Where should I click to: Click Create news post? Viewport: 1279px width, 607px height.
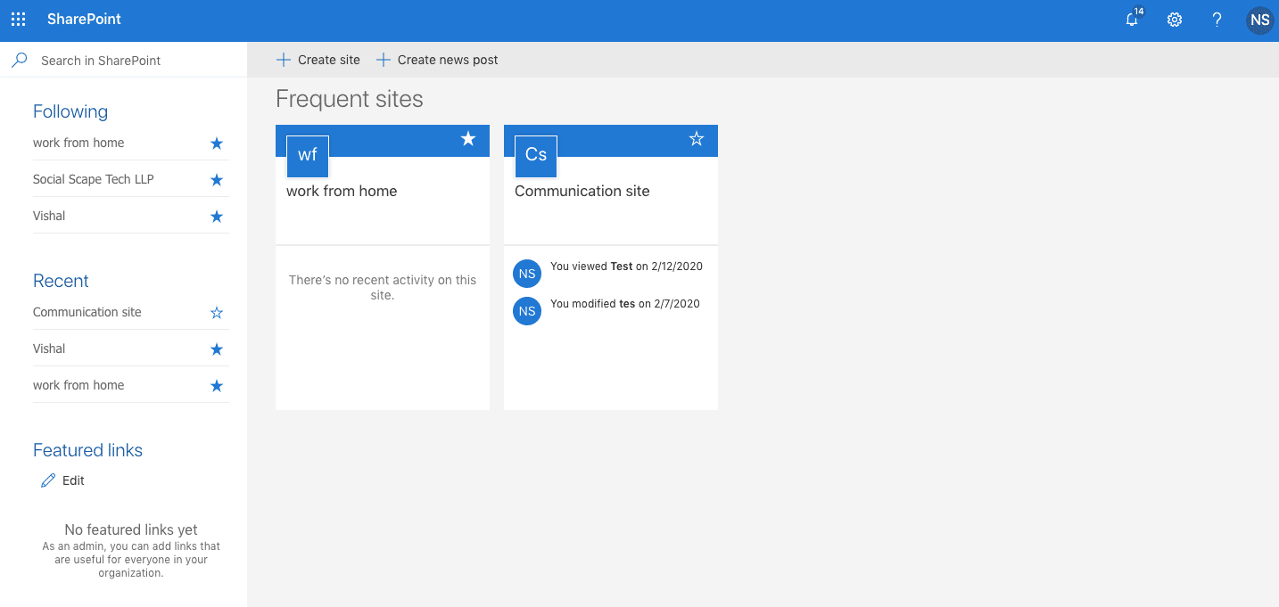(437, 60)
